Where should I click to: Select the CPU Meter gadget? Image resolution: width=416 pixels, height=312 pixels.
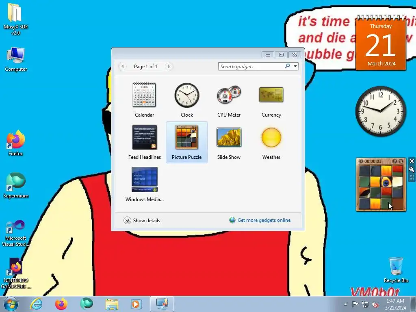click(229, 100)
